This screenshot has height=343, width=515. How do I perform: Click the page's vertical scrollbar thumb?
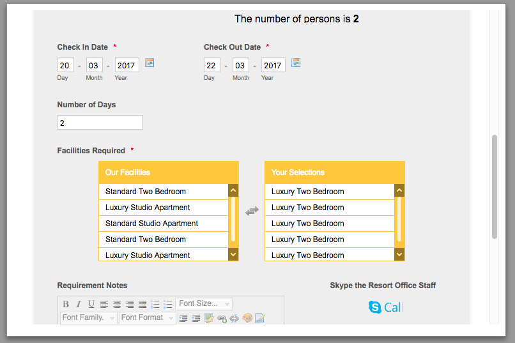[495, 187]
